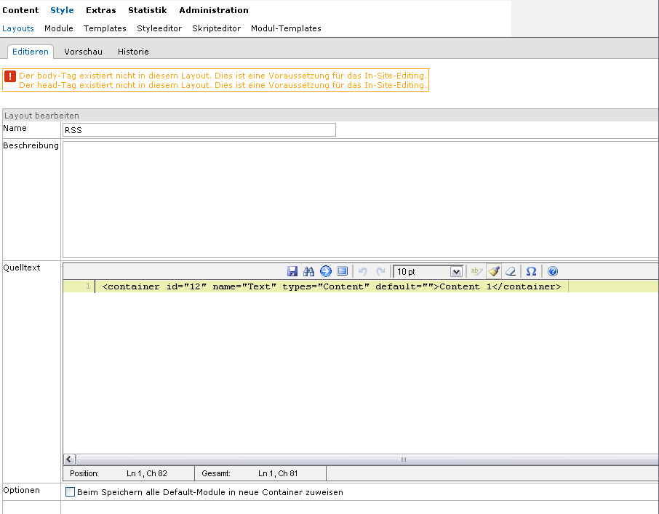Open special characters with Omega icon
The width and height of the screenshot is (659, 514).
(531, 271)
